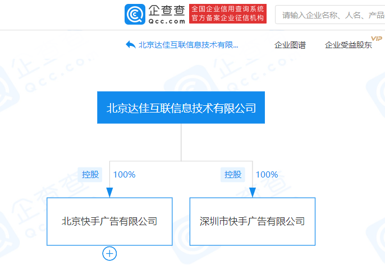Screen dimensions: 385x280
Task: Go back to 北京达佳互联信息技术有限... link
Action: [x=189, y=45]
